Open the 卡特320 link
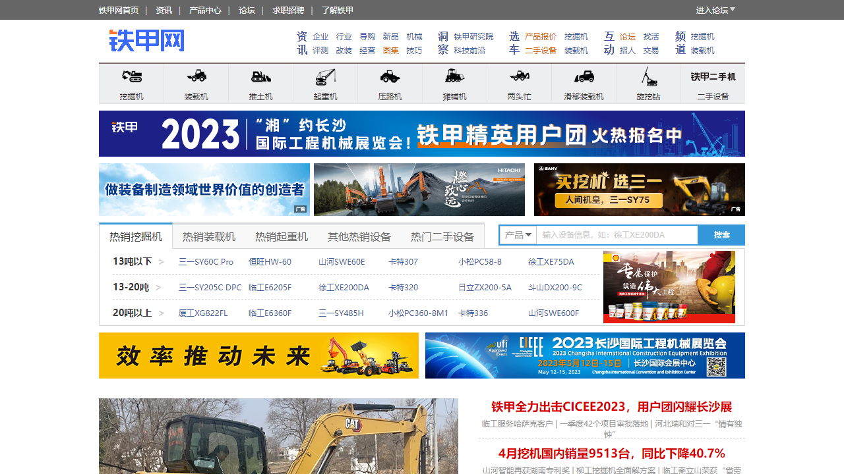Viewport: 844px width, 474px height. coord(403,288)
